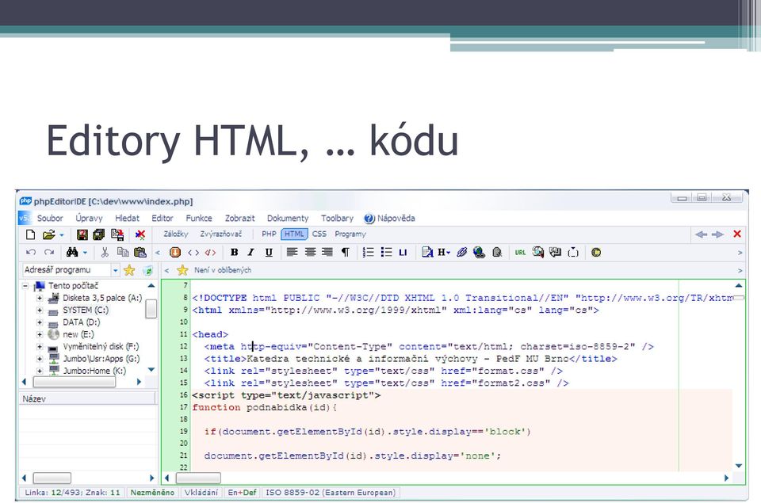Image resolution: width=761 pixels, height=503 pixels.
Task: Click the font formatting document icon
Action: click(427, 252)
